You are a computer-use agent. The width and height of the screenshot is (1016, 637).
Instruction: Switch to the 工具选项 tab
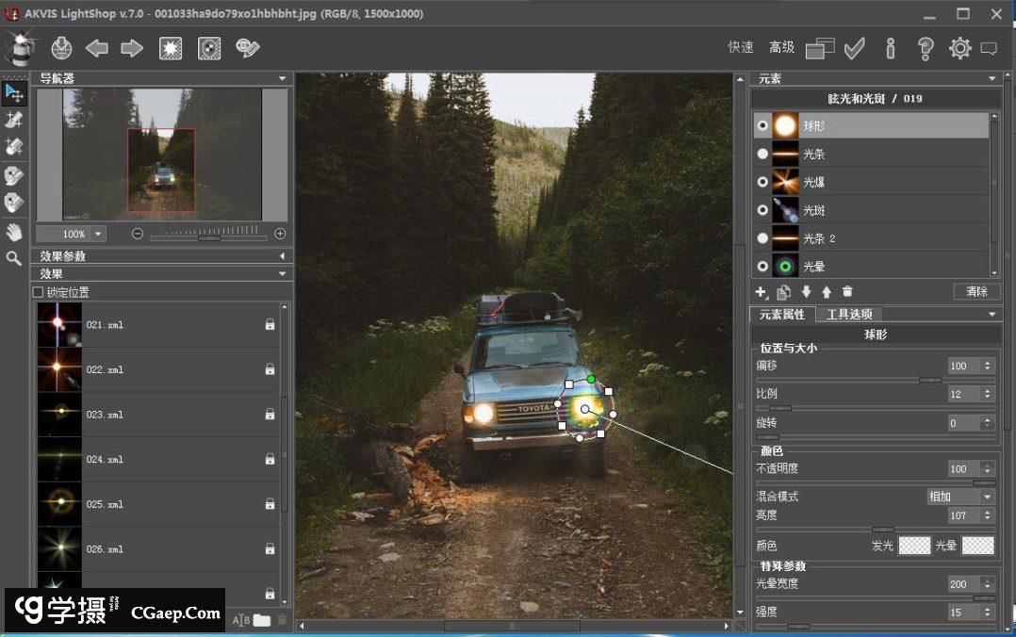(849, 315)
